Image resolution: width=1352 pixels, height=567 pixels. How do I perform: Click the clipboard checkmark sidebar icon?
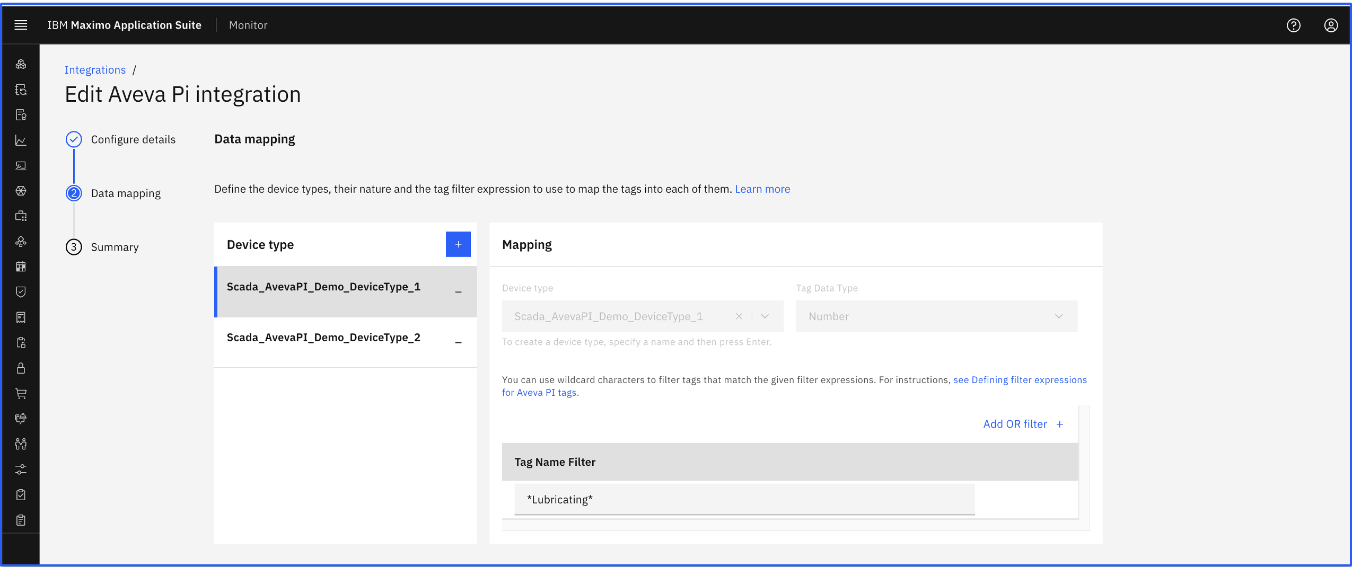pyautogui.click(x=21, y=495)
